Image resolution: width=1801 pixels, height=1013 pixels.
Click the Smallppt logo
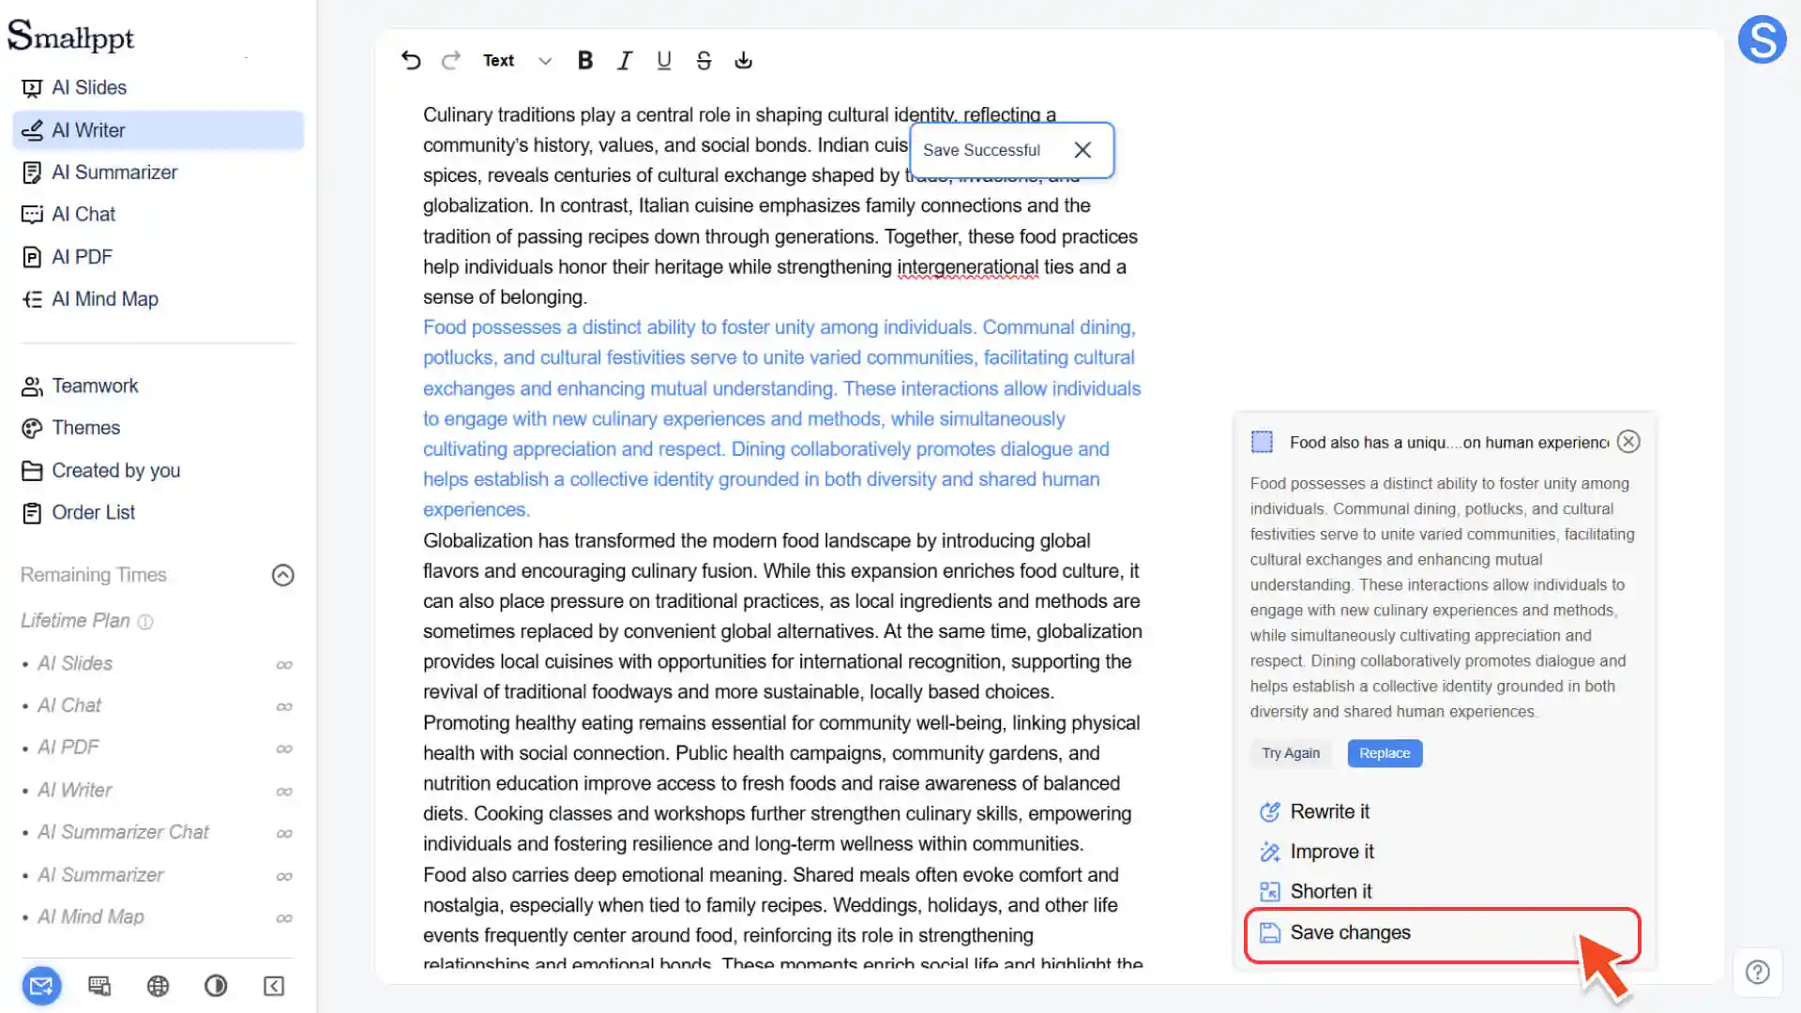tap(71, 36)
